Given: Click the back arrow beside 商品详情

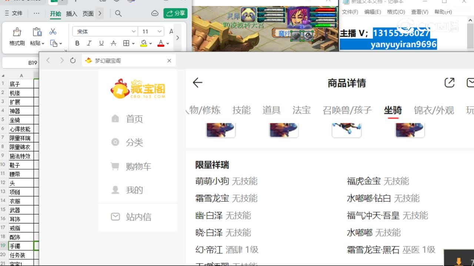Looking at the screenshot, I should (x=198, y=82).
